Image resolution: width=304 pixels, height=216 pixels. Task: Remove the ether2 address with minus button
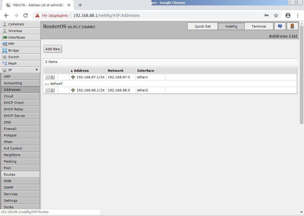pyautogui.click(x=47, y=90)
